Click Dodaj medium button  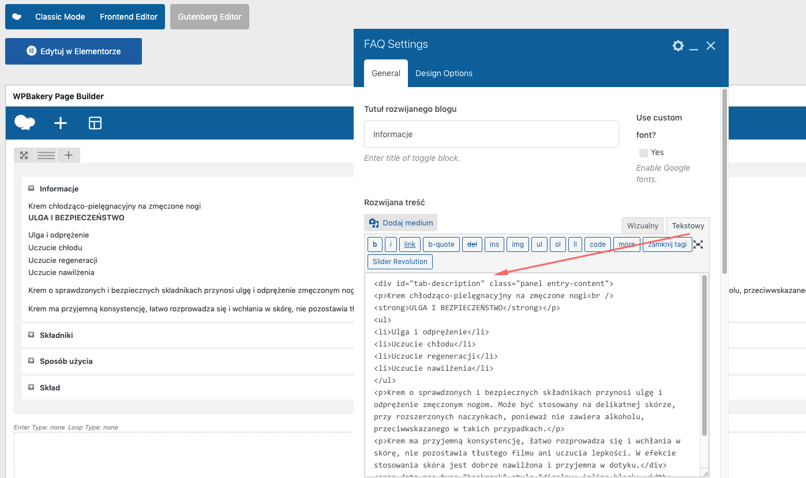tap(400, 223)
